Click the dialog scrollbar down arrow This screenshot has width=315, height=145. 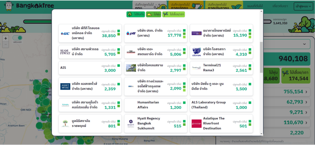(261, 134)
